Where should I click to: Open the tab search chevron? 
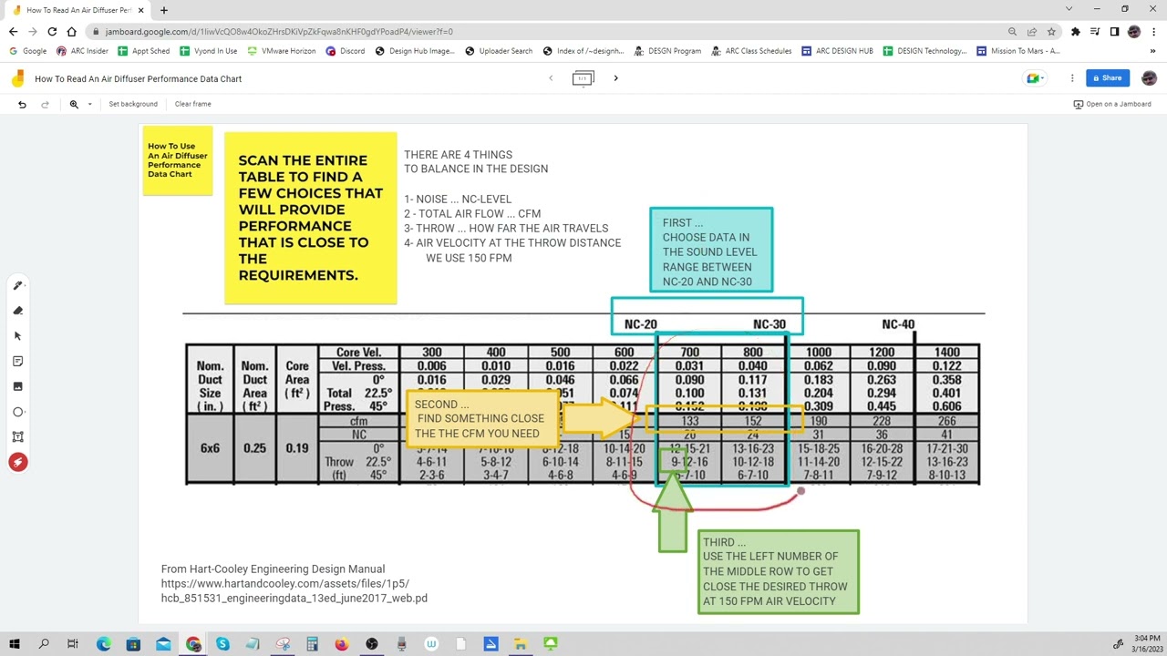click(1069, 9)
